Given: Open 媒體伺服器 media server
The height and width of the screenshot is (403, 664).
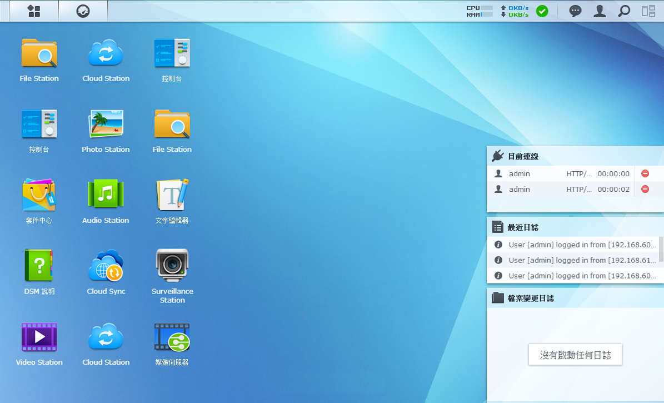Looking at the screenshot, I should pos(172,337).
